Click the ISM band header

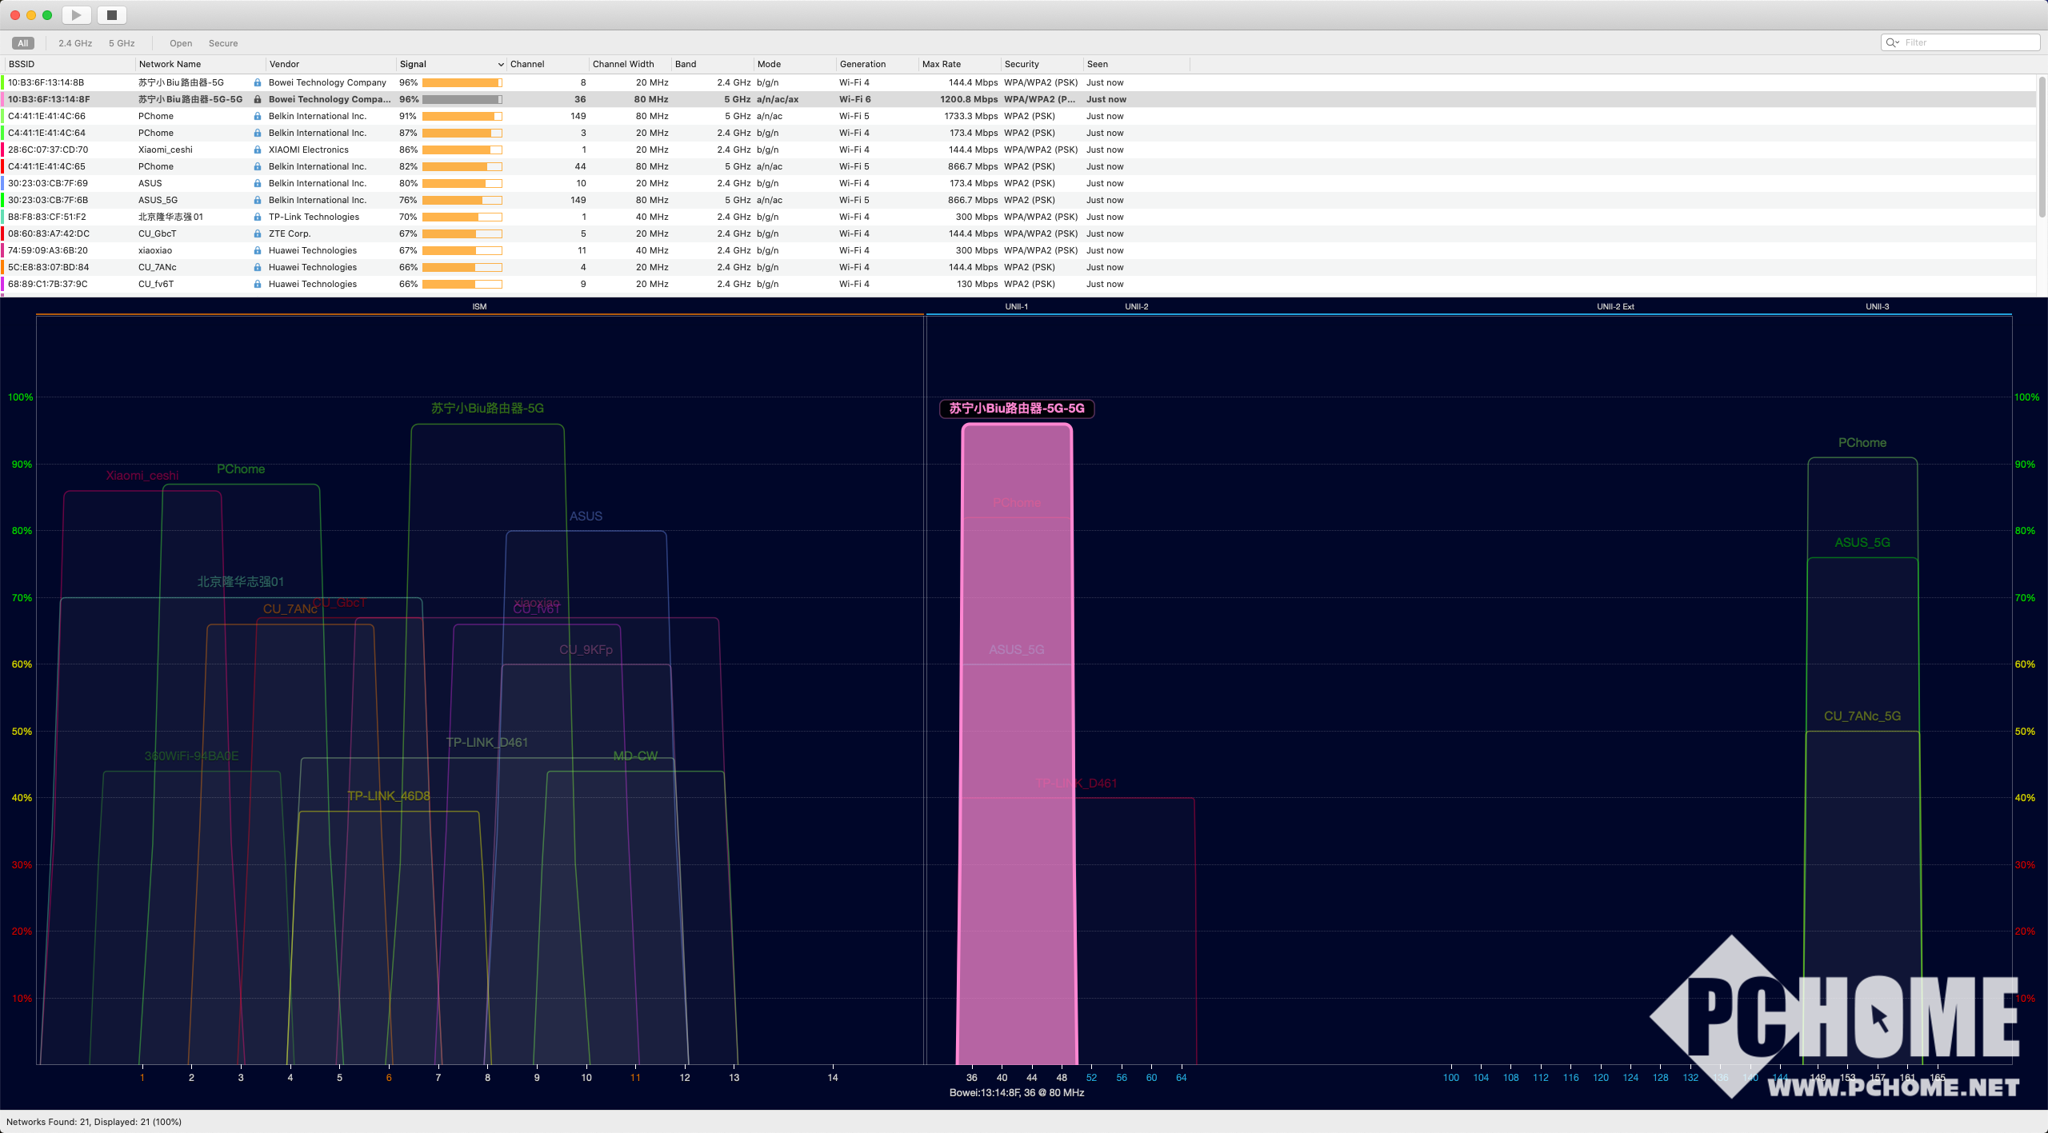tap(479, 307)
